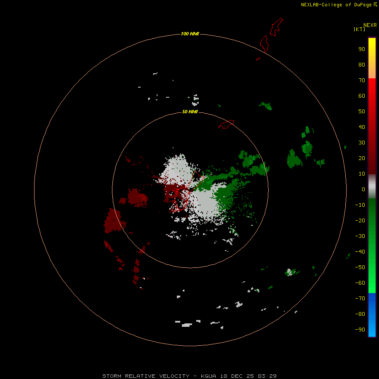Click the -10 knot value on the scale
The width and height of the screenshot is (379, 379).
[x=360, y=205]
